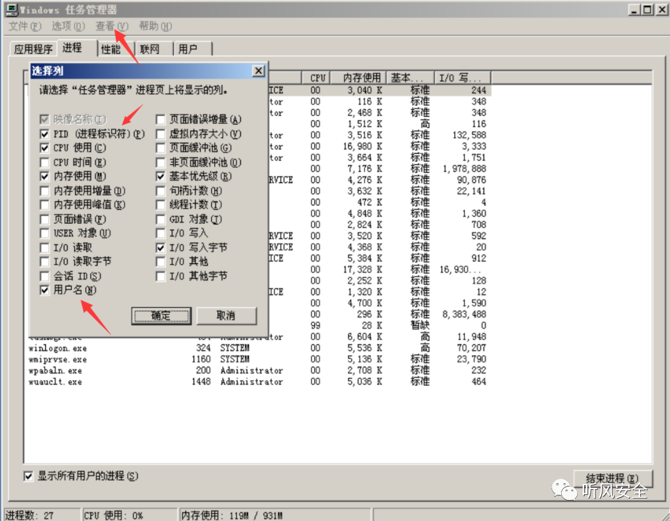Enable I/O 读取字节 checkbox

tap(45, 262)
